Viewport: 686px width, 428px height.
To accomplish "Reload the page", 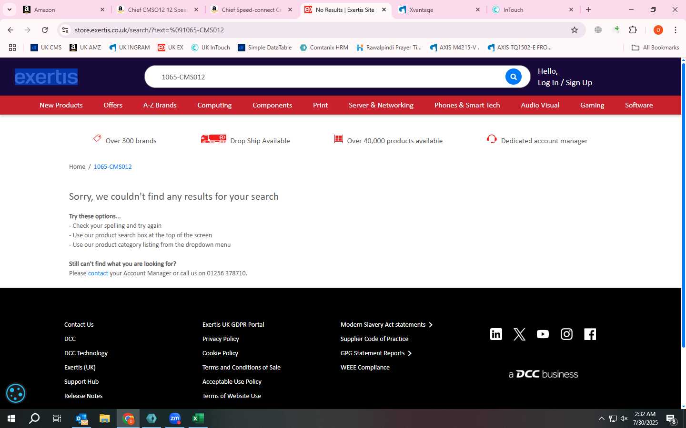I will [x=45, y=30].
